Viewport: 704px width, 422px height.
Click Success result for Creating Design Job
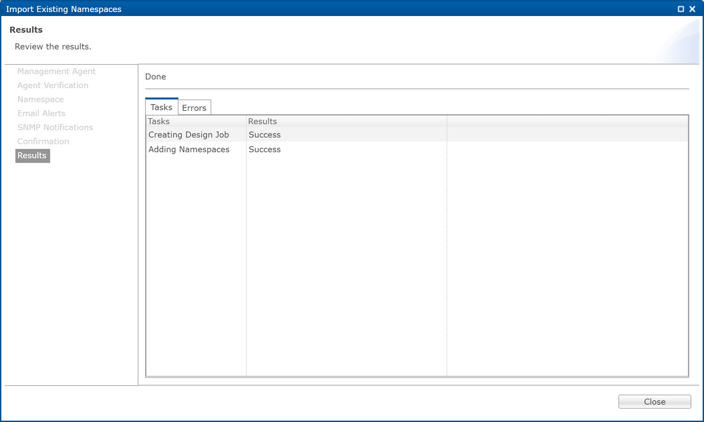click(265, 134)
